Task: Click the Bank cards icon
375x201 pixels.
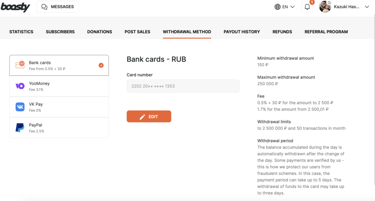Action: [20, 65]
